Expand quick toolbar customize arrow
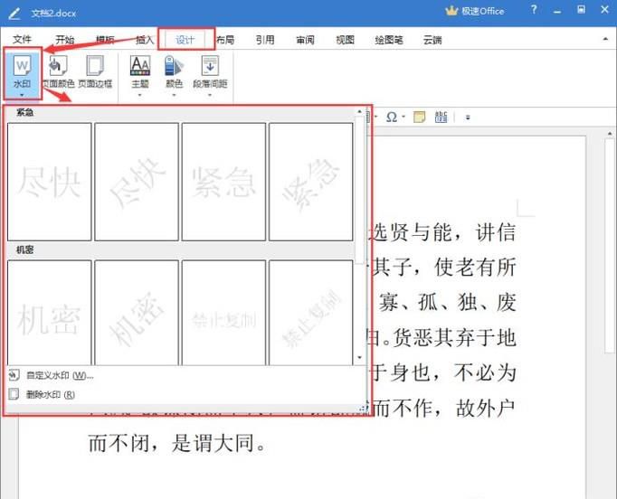Viewport: 617px width, 499px height. click(x=468, y=118)
